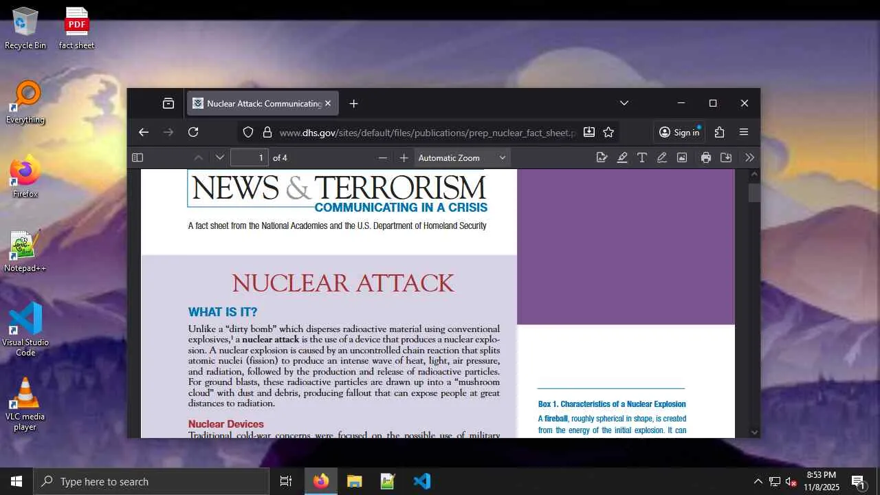Viewport: 880px width, 495px height.
Task: Zoom out of the PDF document
Action: click(x=383, y=157)
